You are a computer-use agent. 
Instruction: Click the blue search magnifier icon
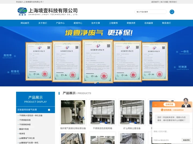172,12
